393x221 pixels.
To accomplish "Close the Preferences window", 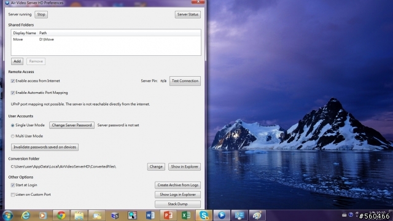I will 198,2.
